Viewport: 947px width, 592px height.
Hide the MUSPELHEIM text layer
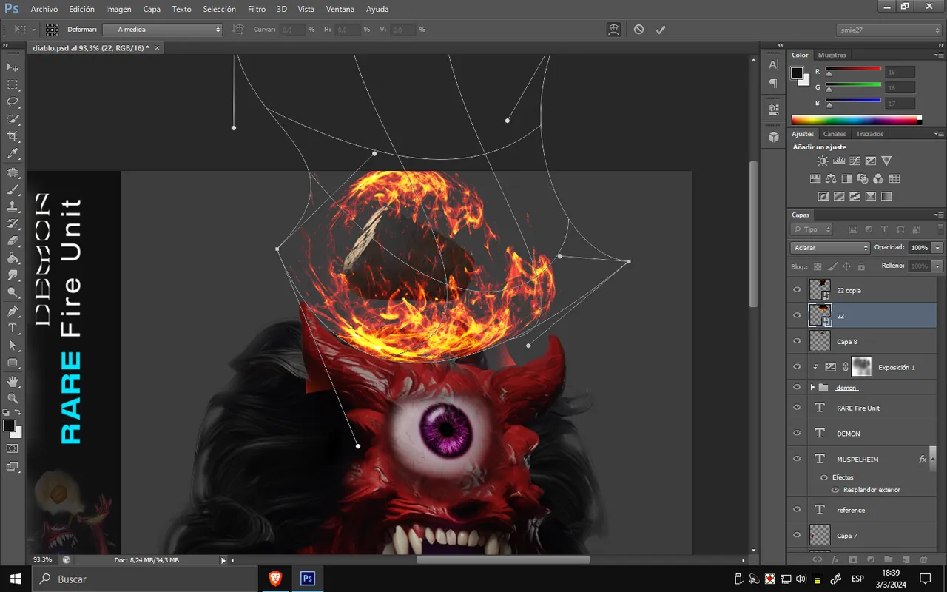coord(797,459)
